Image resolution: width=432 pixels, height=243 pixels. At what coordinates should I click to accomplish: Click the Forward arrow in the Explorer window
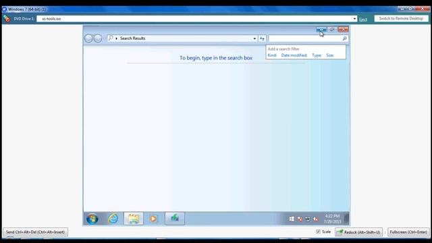(x=98, y=38)
